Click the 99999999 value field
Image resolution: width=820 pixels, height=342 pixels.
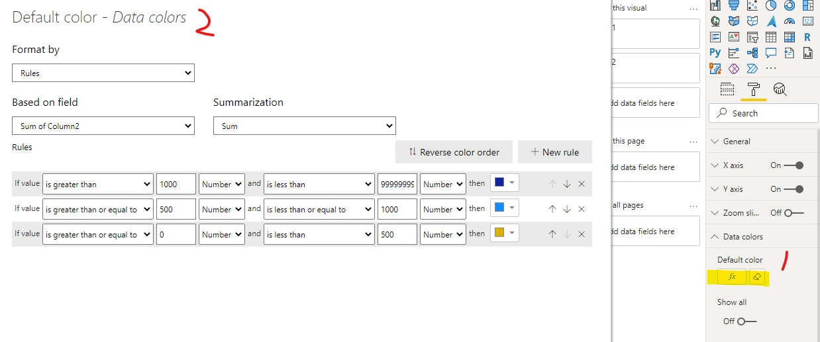pos(397,184)
